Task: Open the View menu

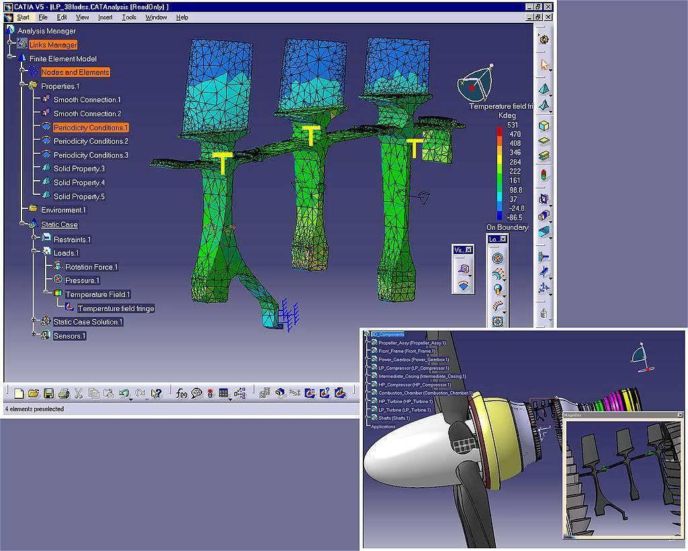Action: coord(82,17)
